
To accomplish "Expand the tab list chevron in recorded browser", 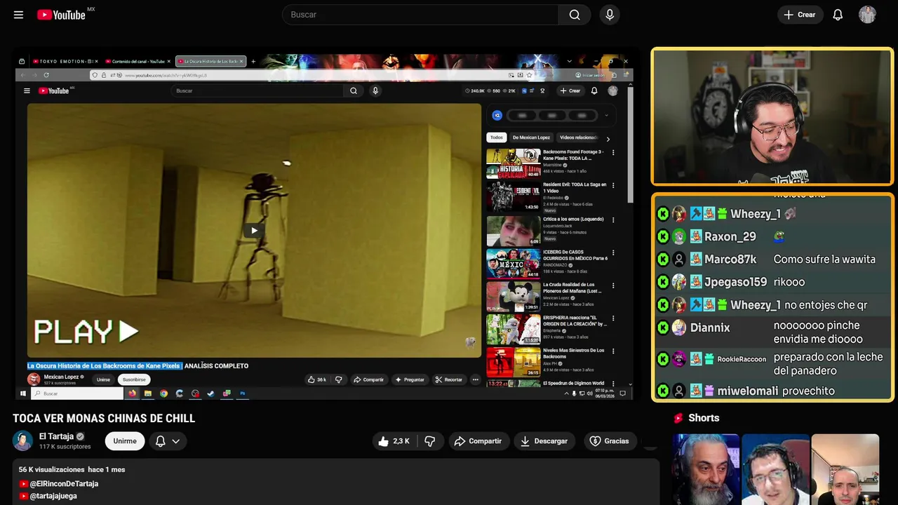I will click(x=569, y=62).
